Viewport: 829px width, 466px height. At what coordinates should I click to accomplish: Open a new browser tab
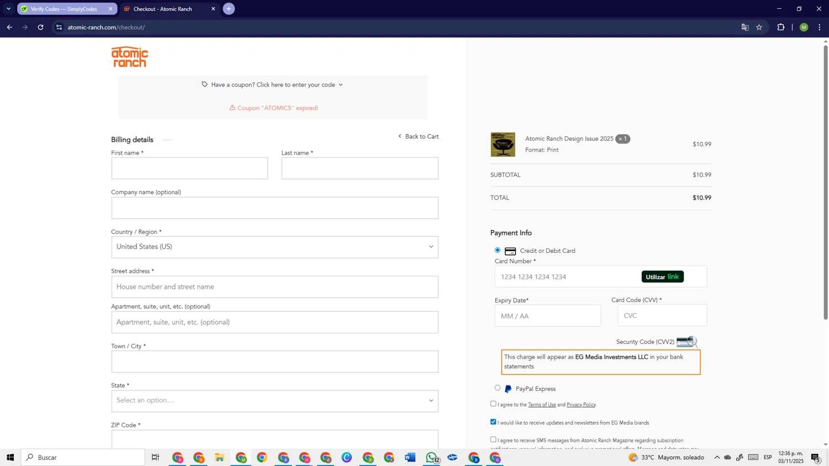[x=229, y=9]
